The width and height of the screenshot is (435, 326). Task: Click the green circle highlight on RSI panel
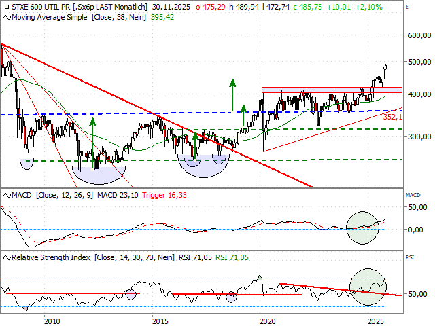tap(368, 286)
